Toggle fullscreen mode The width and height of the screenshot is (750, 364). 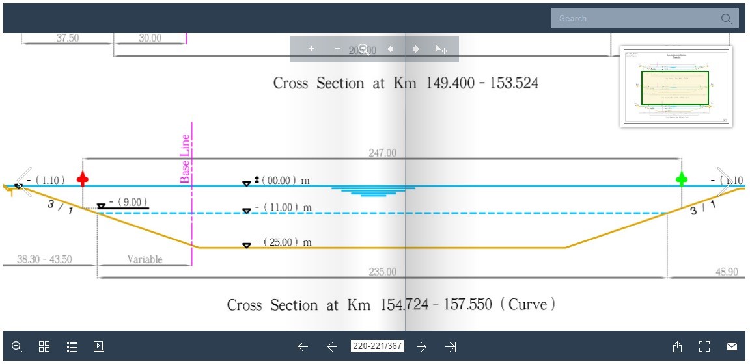click(704, 346)
